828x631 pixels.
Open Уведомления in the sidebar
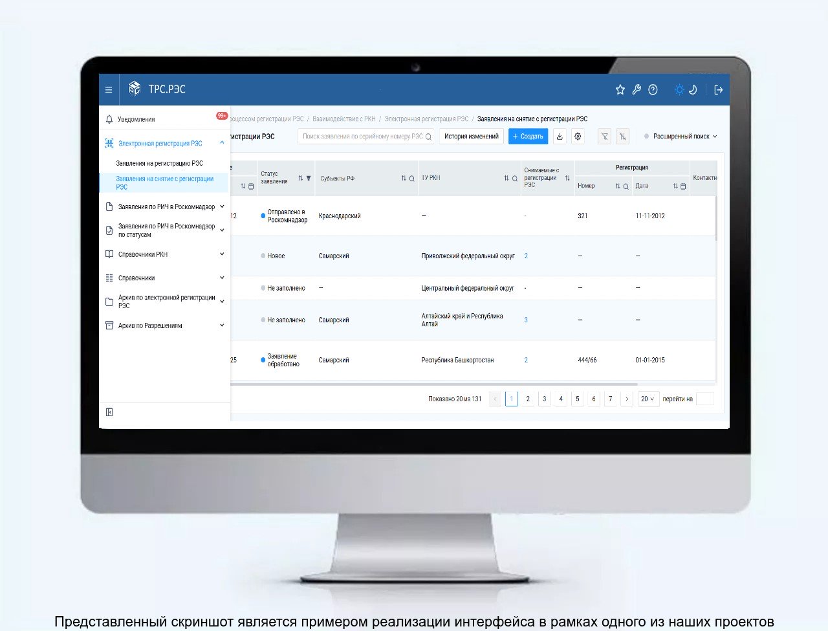(136, 119)
